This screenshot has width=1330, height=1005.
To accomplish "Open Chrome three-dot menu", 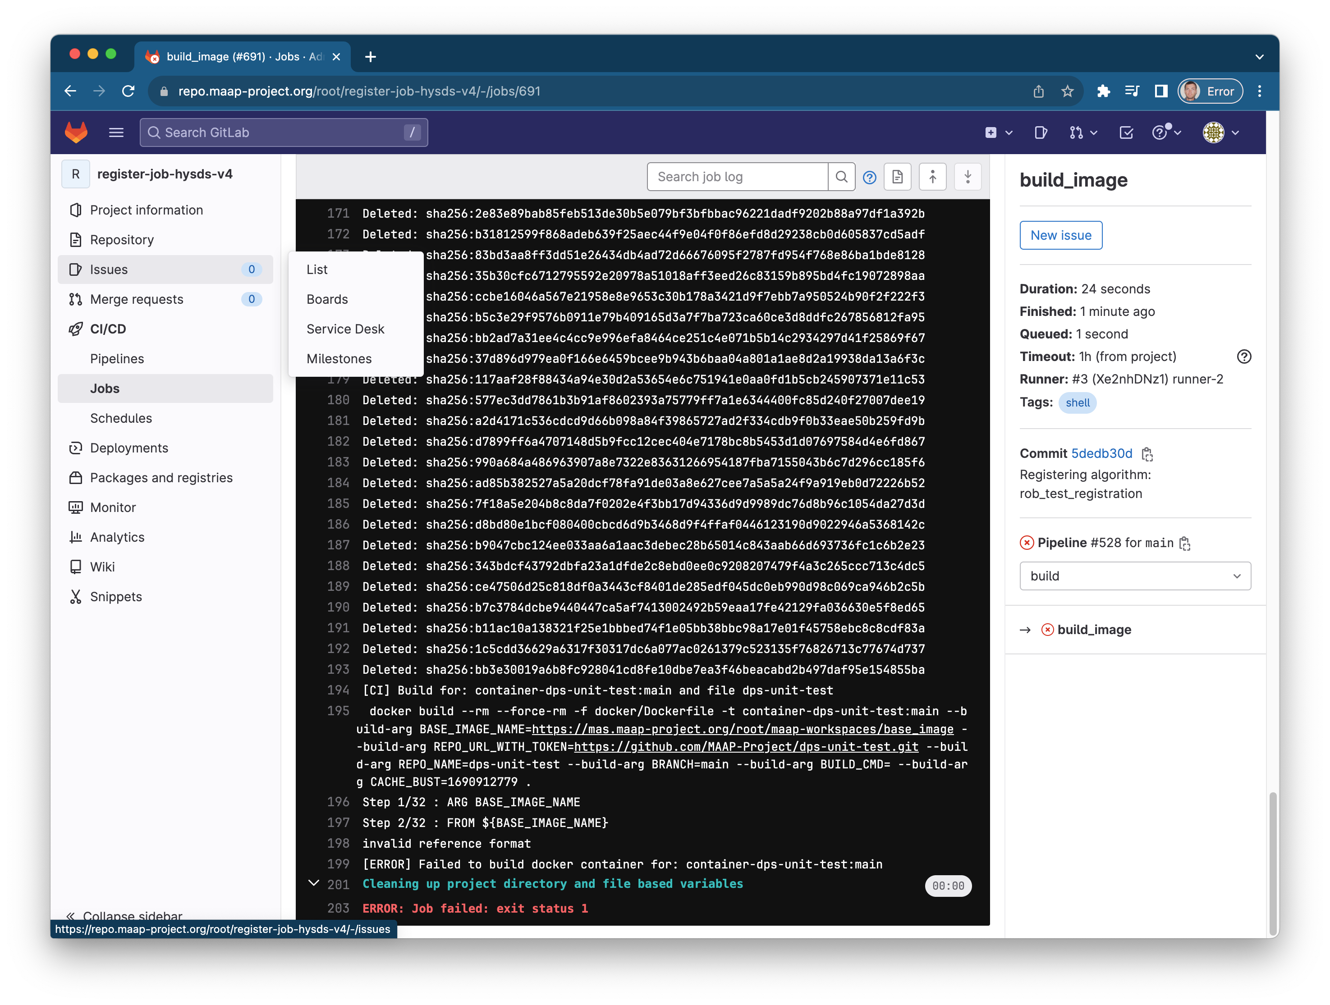I will pyautogui.click(x=1260, y=91).
